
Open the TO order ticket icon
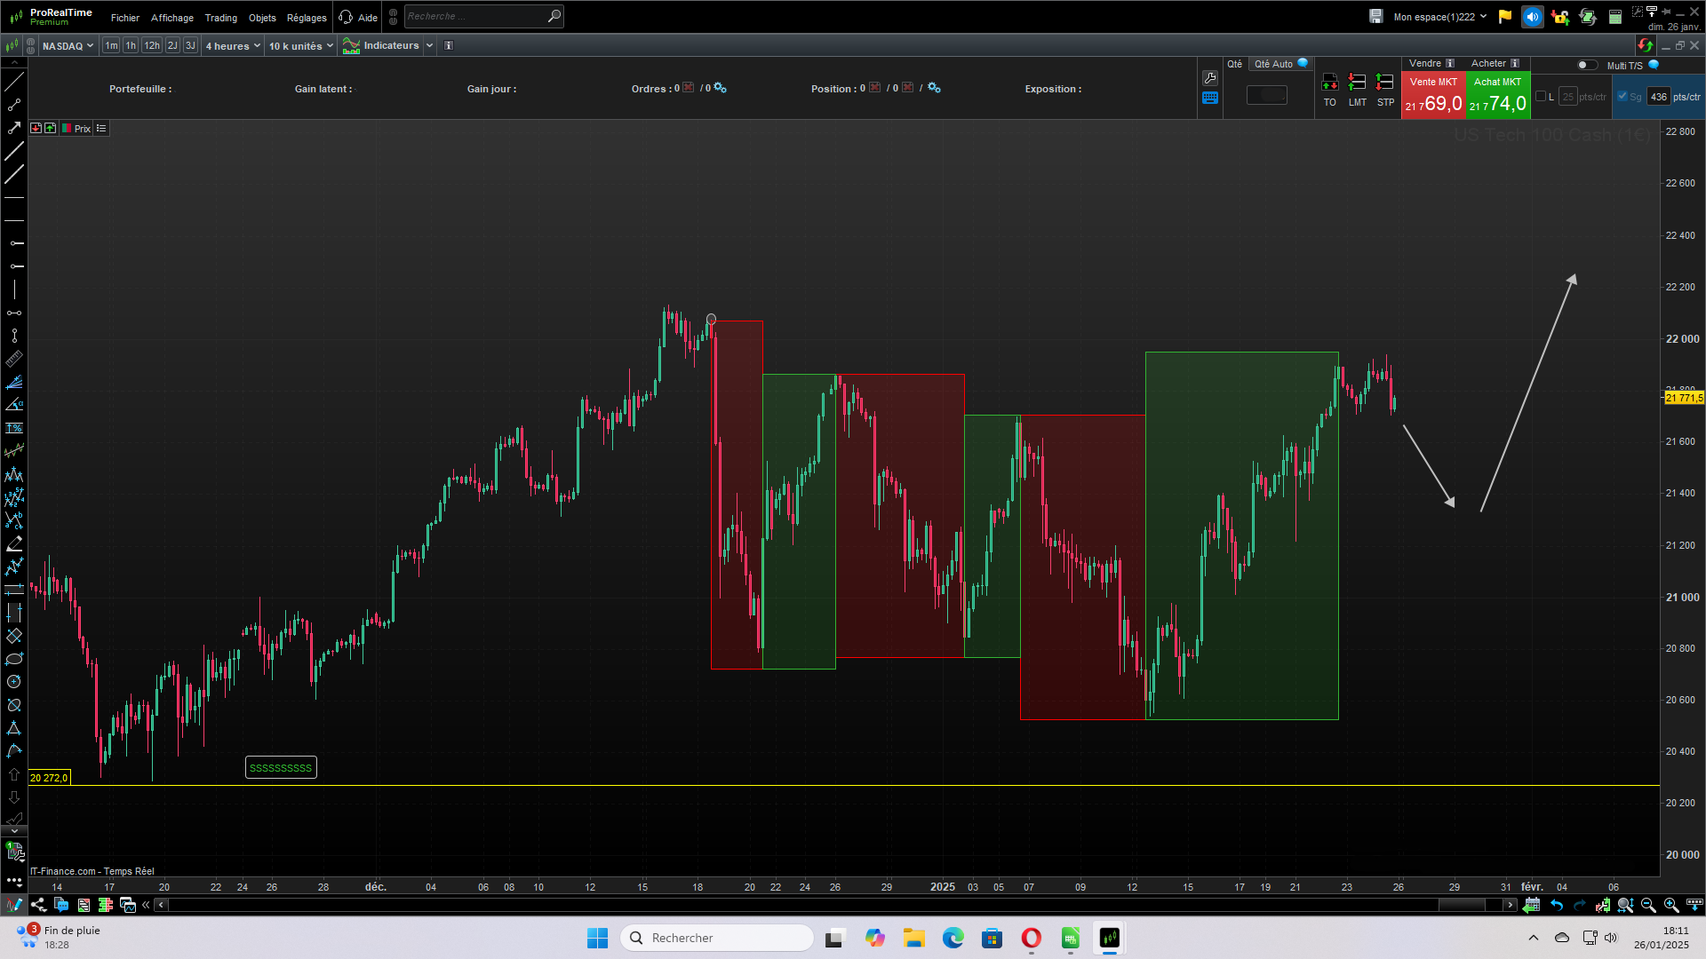[1329, 83]
